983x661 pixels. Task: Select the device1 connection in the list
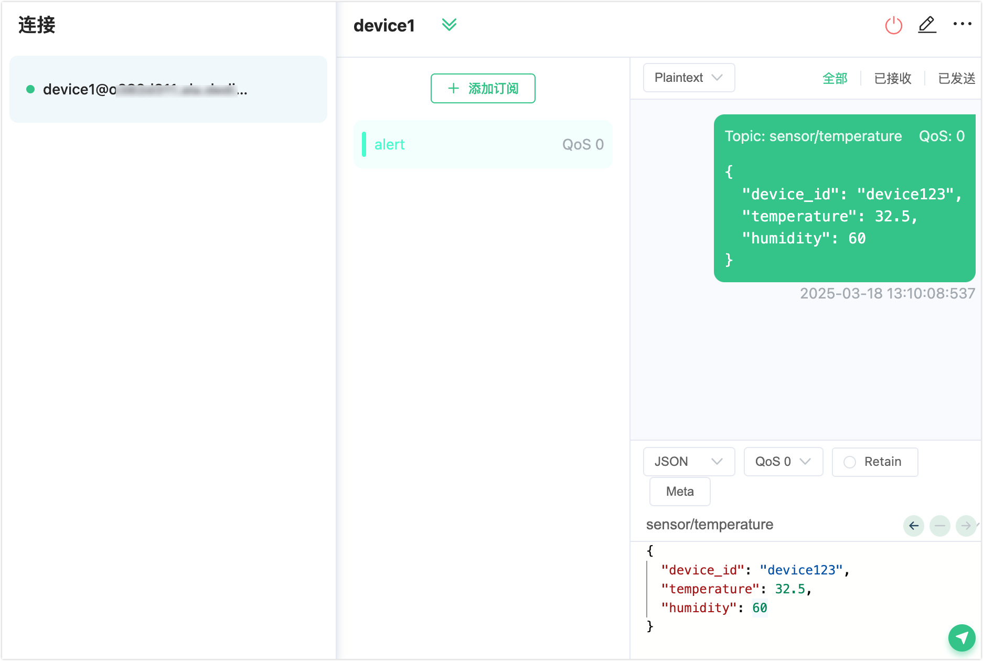click(x=168, y=90)
